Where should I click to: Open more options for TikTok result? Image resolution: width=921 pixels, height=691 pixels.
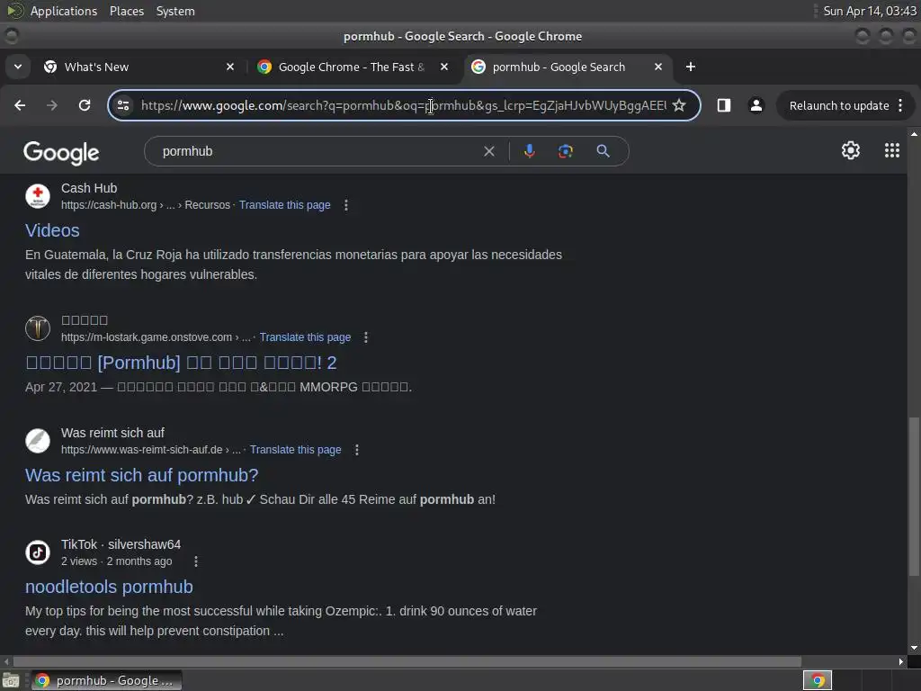pos(196,561)
